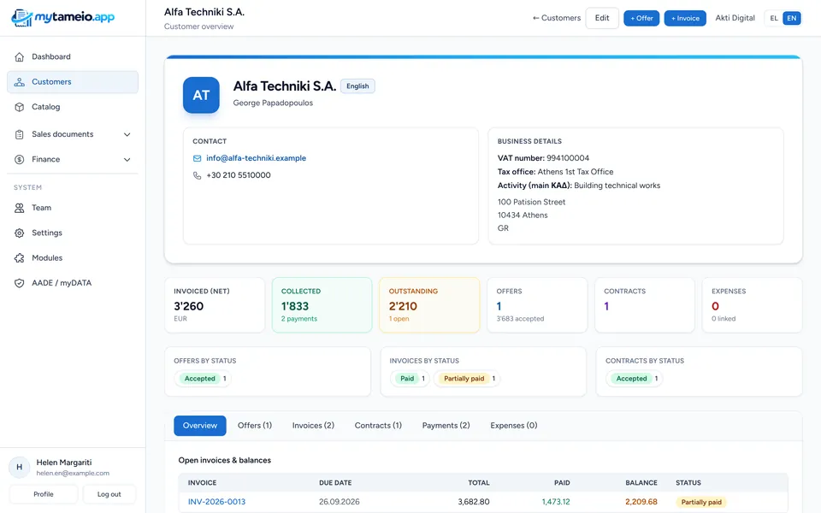Click the Team users icon
This screenshot has width=821, height=513.
(x=20, y=208)
